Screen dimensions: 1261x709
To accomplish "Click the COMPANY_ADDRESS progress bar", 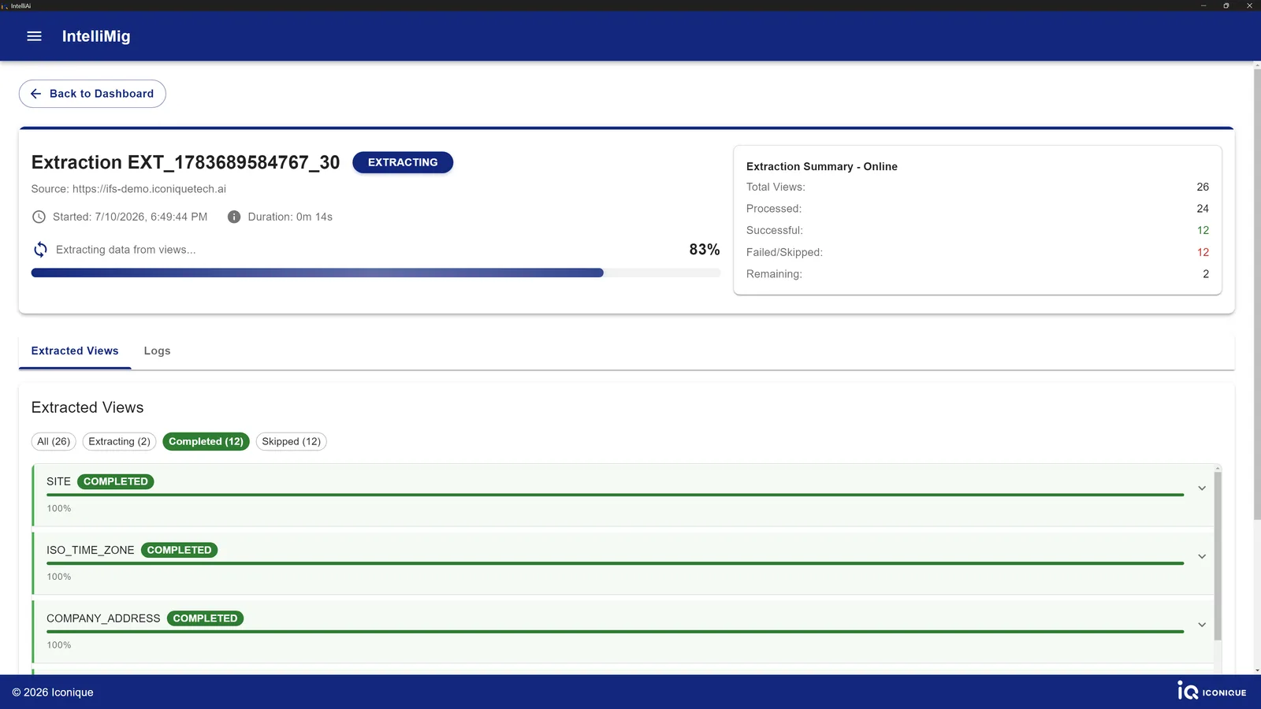I will click(616, 632).
